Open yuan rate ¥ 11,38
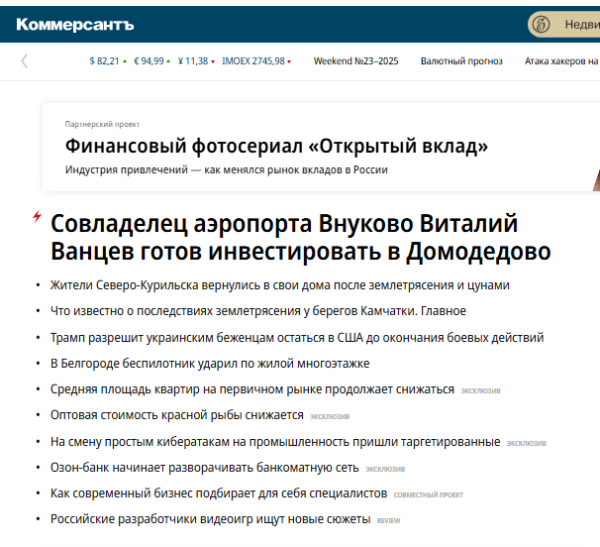This screenshot has height=547, width=600. point(196,61)
